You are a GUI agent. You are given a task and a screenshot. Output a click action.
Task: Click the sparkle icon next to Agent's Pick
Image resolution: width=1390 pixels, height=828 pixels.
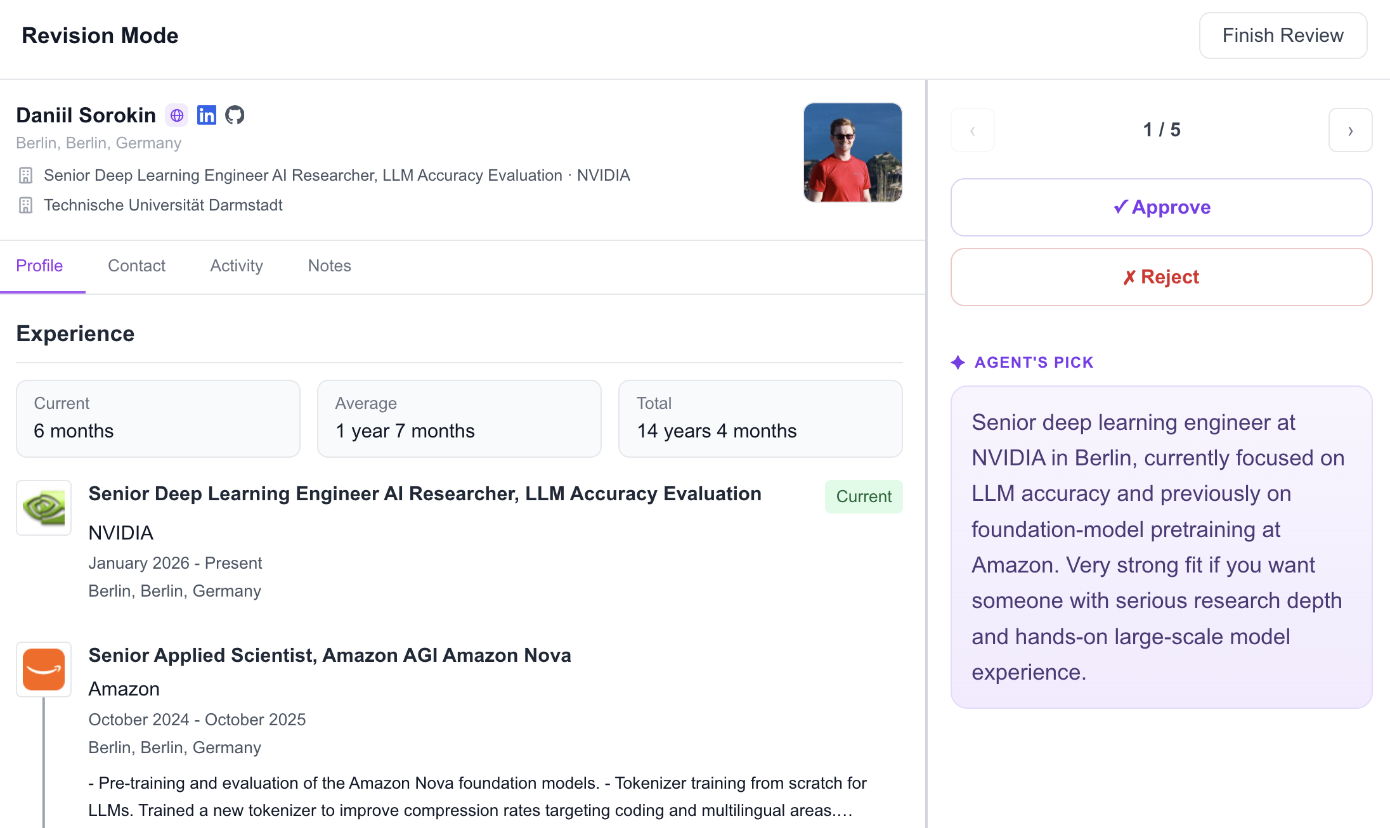[958, 363]
